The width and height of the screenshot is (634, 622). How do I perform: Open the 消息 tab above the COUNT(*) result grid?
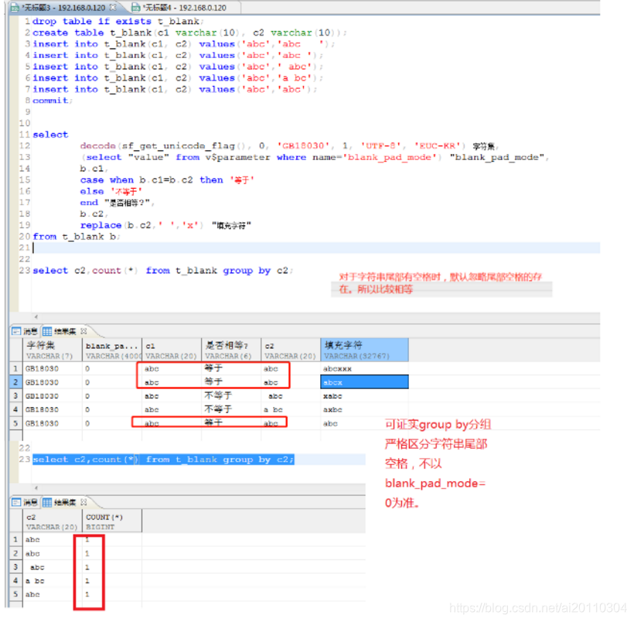tap(26, 502)
